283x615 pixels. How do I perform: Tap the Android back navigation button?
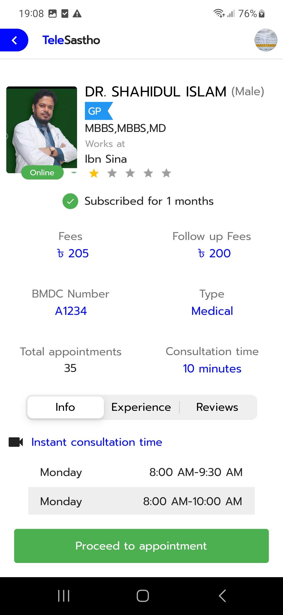click(222, 596)
